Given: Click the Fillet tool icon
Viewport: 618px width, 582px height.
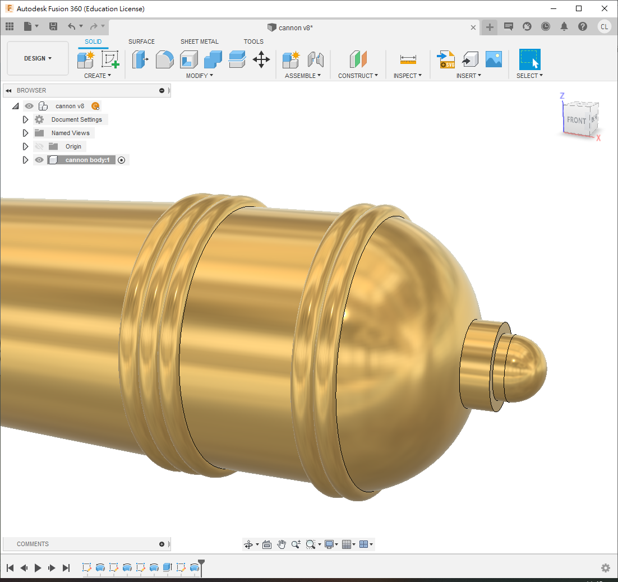Looking at the screenshot, I should 164,59.
